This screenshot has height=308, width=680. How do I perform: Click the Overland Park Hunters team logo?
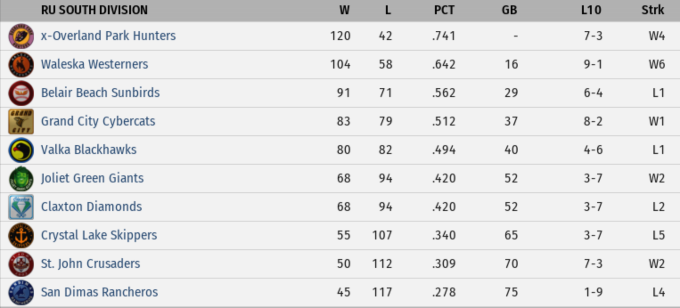pyautogui.click(x=21, y=36)
